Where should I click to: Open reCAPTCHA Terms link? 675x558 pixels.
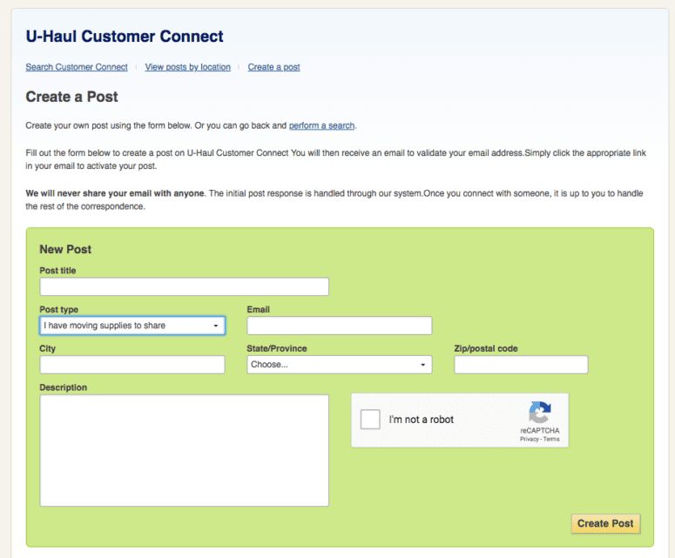551,440
